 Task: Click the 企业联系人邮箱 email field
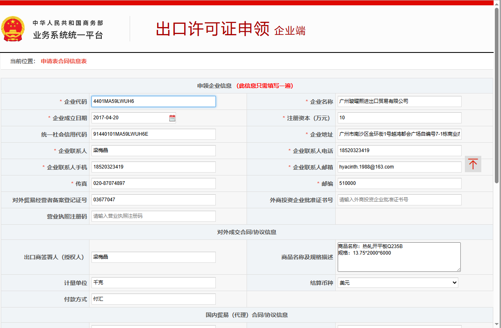[399, 167]
